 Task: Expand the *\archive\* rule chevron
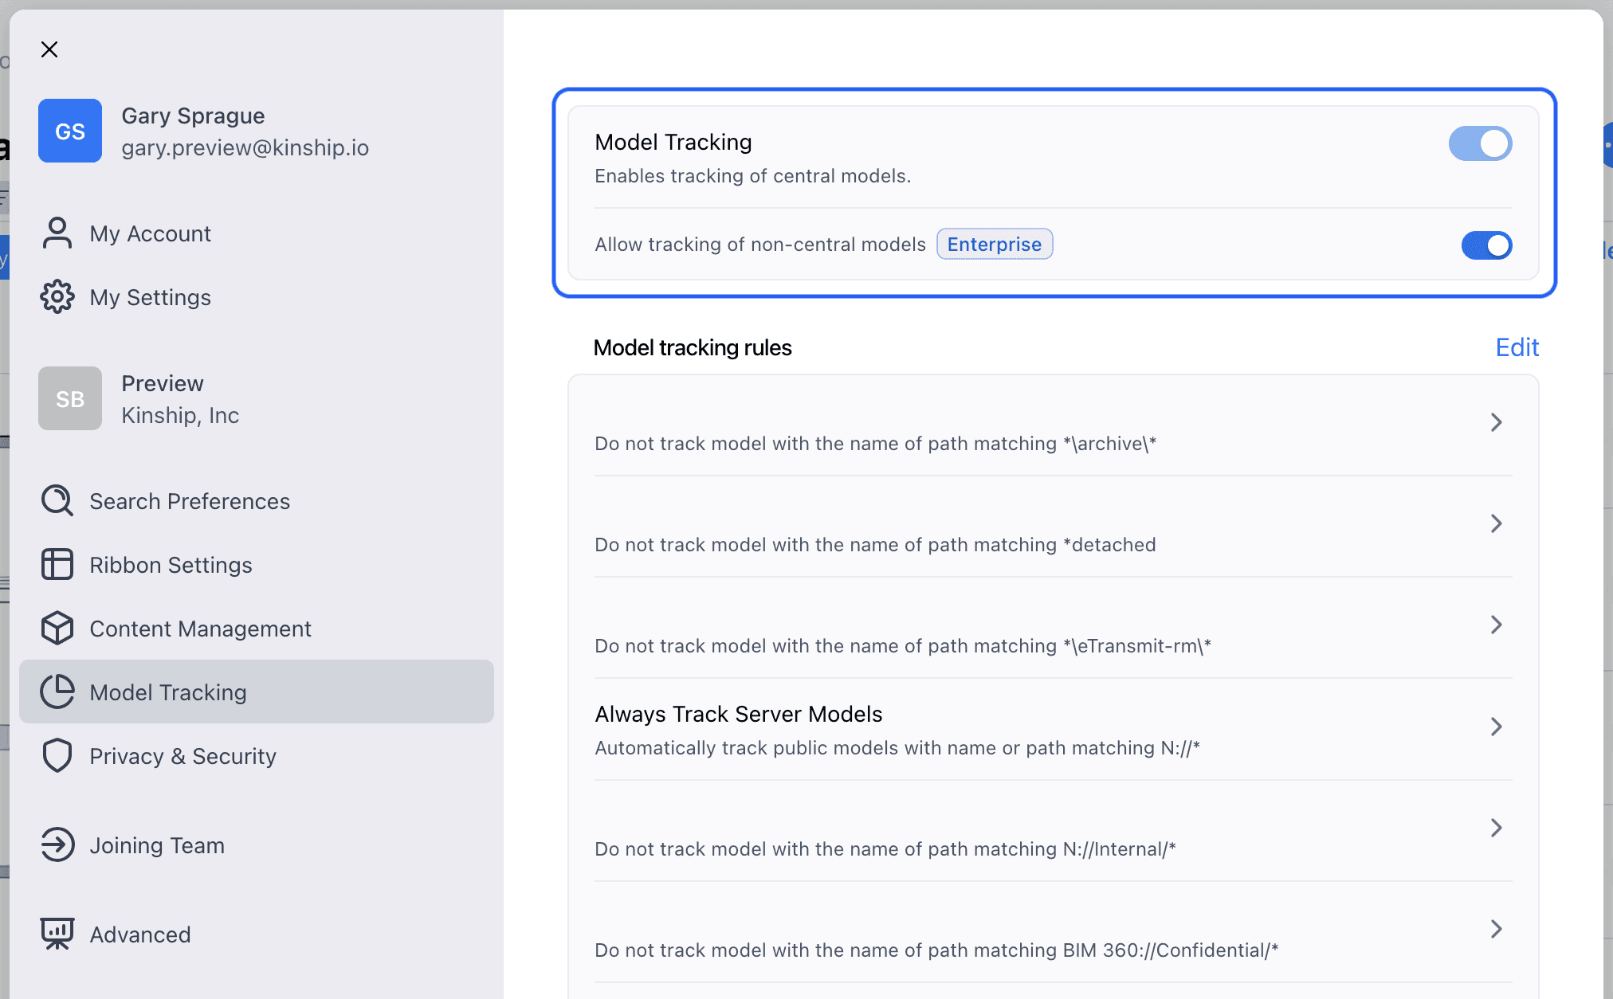1496,422
